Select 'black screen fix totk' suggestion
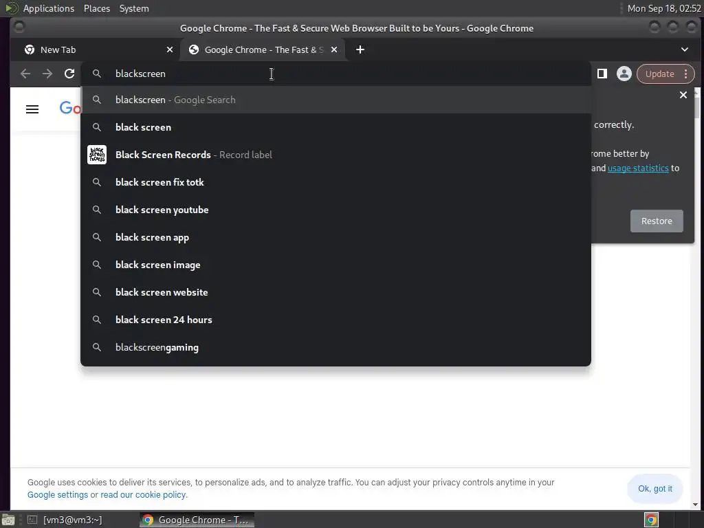 pos(335,182)
